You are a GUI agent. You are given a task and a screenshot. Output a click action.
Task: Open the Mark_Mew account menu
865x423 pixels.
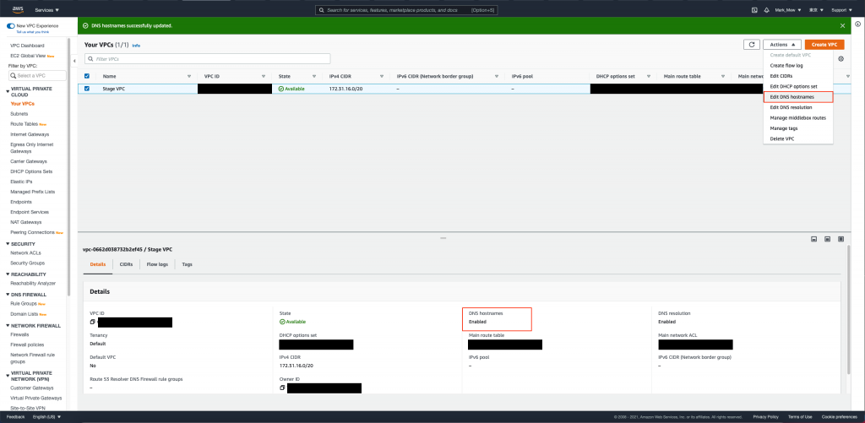(x=786, y=10)
